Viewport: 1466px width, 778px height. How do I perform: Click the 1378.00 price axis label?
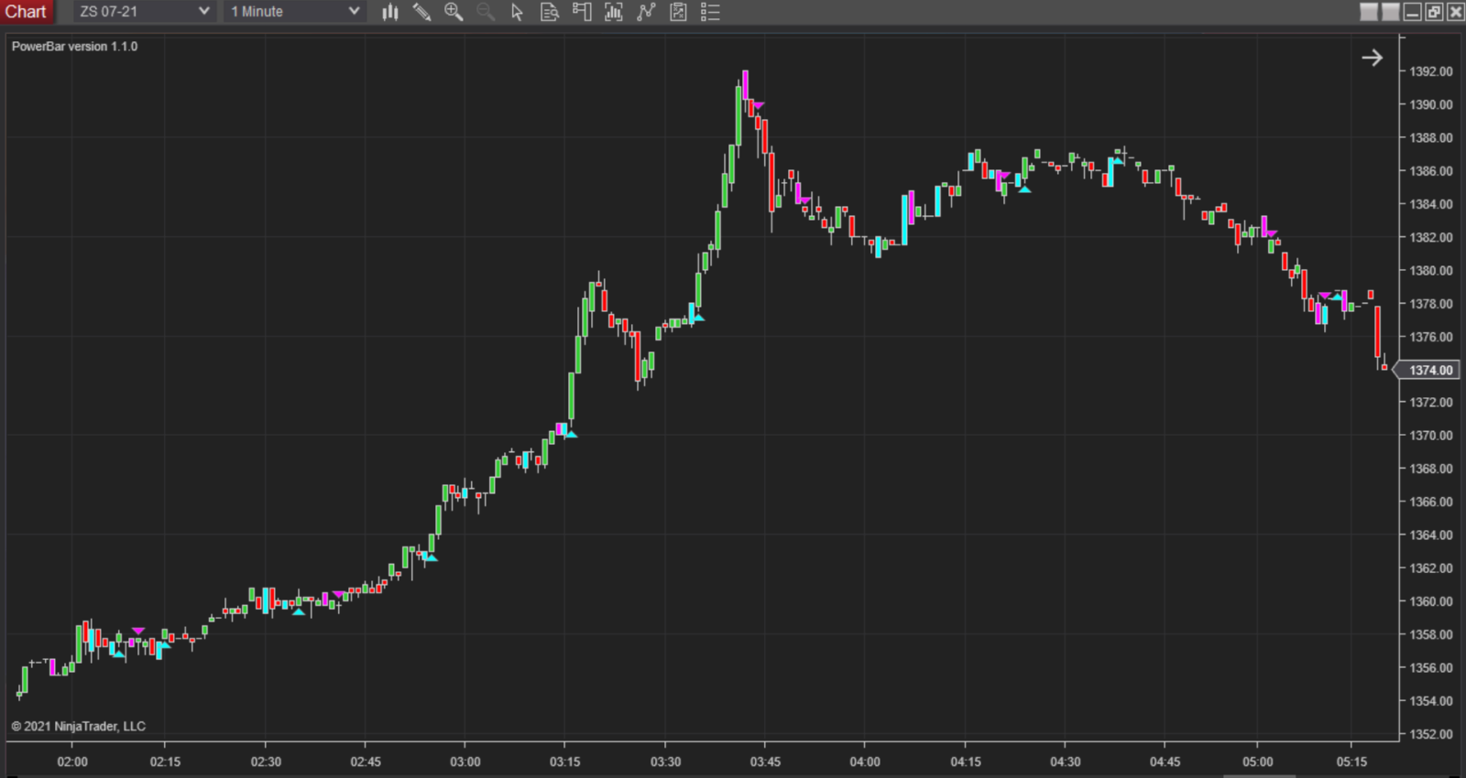pyautogui.click(x=1430, y=304)
